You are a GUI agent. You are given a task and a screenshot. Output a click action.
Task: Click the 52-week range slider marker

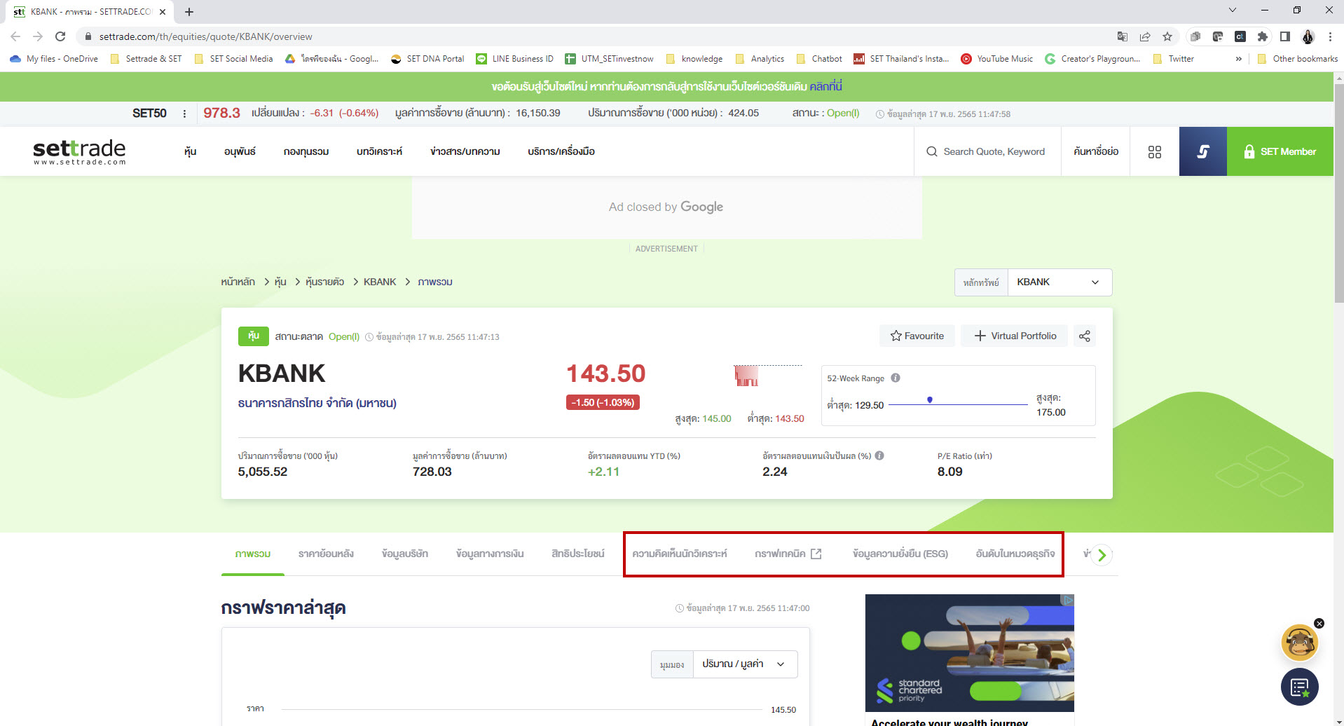pos(930,398)
